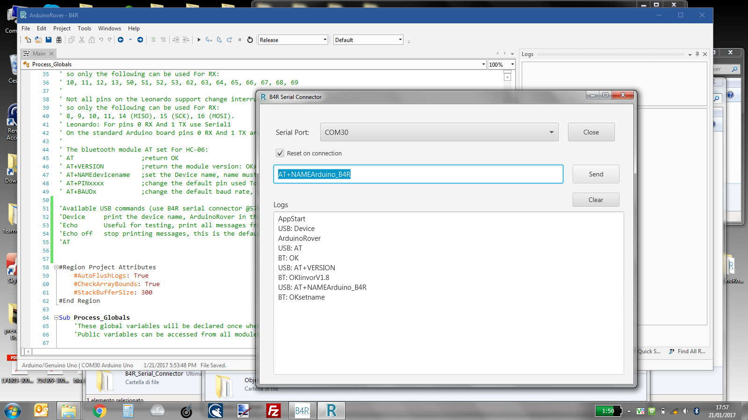Switch to the Quick Search tab
This screenshot has width=748, height=420.
point(649,351)
